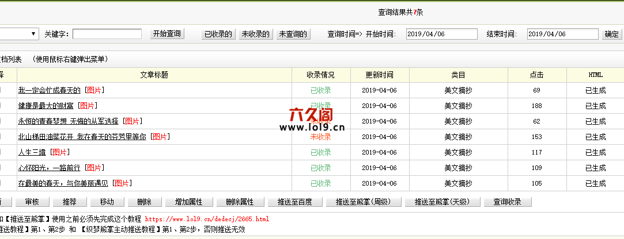Screen dimensions: 624x239
Task: Open the lol9.cn dedecj tutorial URL
Action: 207,219
